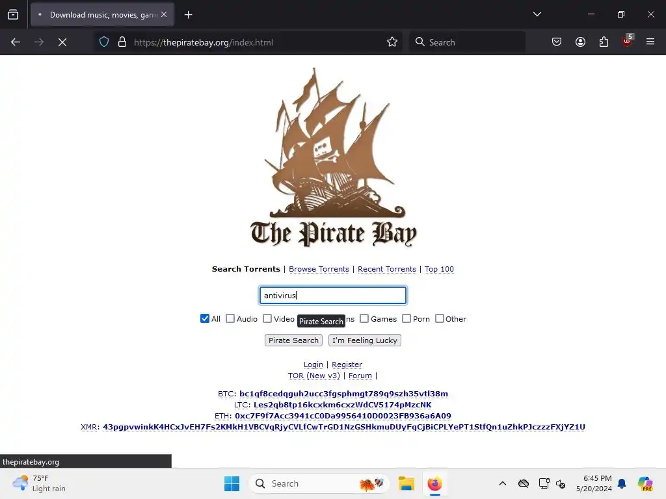
Task: Click the forward navigation arrow
Action: (x=39, y=42)
